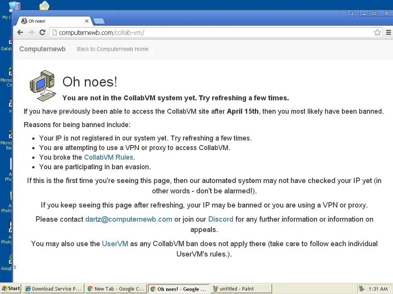Screen dimensions: 393x294
Task: Click the envelope desktop icon at top
Action: pos(45,5)
